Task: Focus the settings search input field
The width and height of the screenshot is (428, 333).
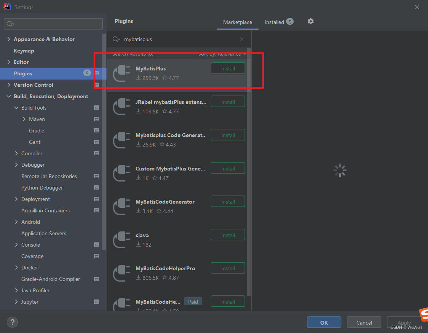Action: [x=53, y=24]
